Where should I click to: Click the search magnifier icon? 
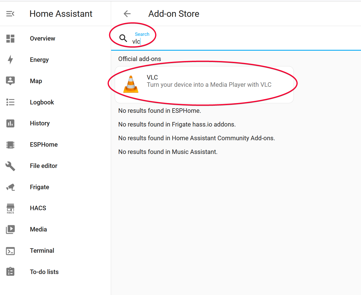point(123,38)
